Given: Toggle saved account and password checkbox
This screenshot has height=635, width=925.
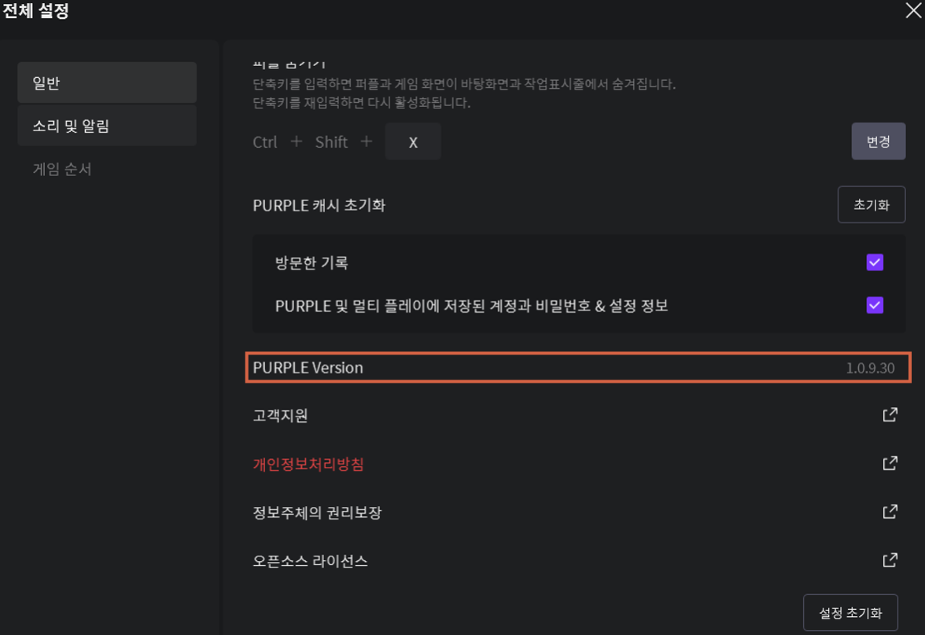Looking at the screenshot, I should [x=875, y=306].
